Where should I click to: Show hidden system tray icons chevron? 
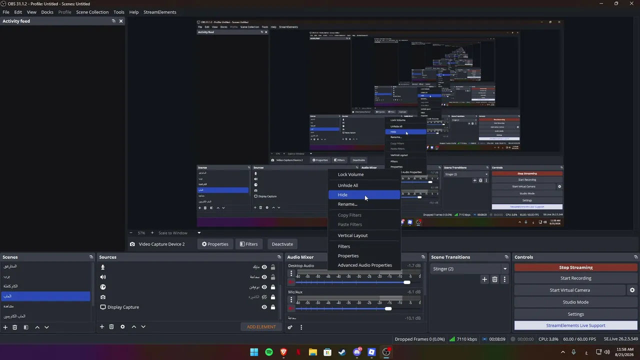[x=563, y=352]
